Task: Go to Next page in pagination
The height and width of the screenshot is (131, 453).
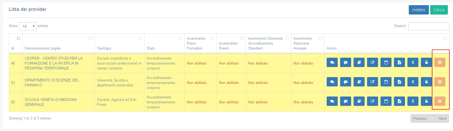Action: coord(443,118)
